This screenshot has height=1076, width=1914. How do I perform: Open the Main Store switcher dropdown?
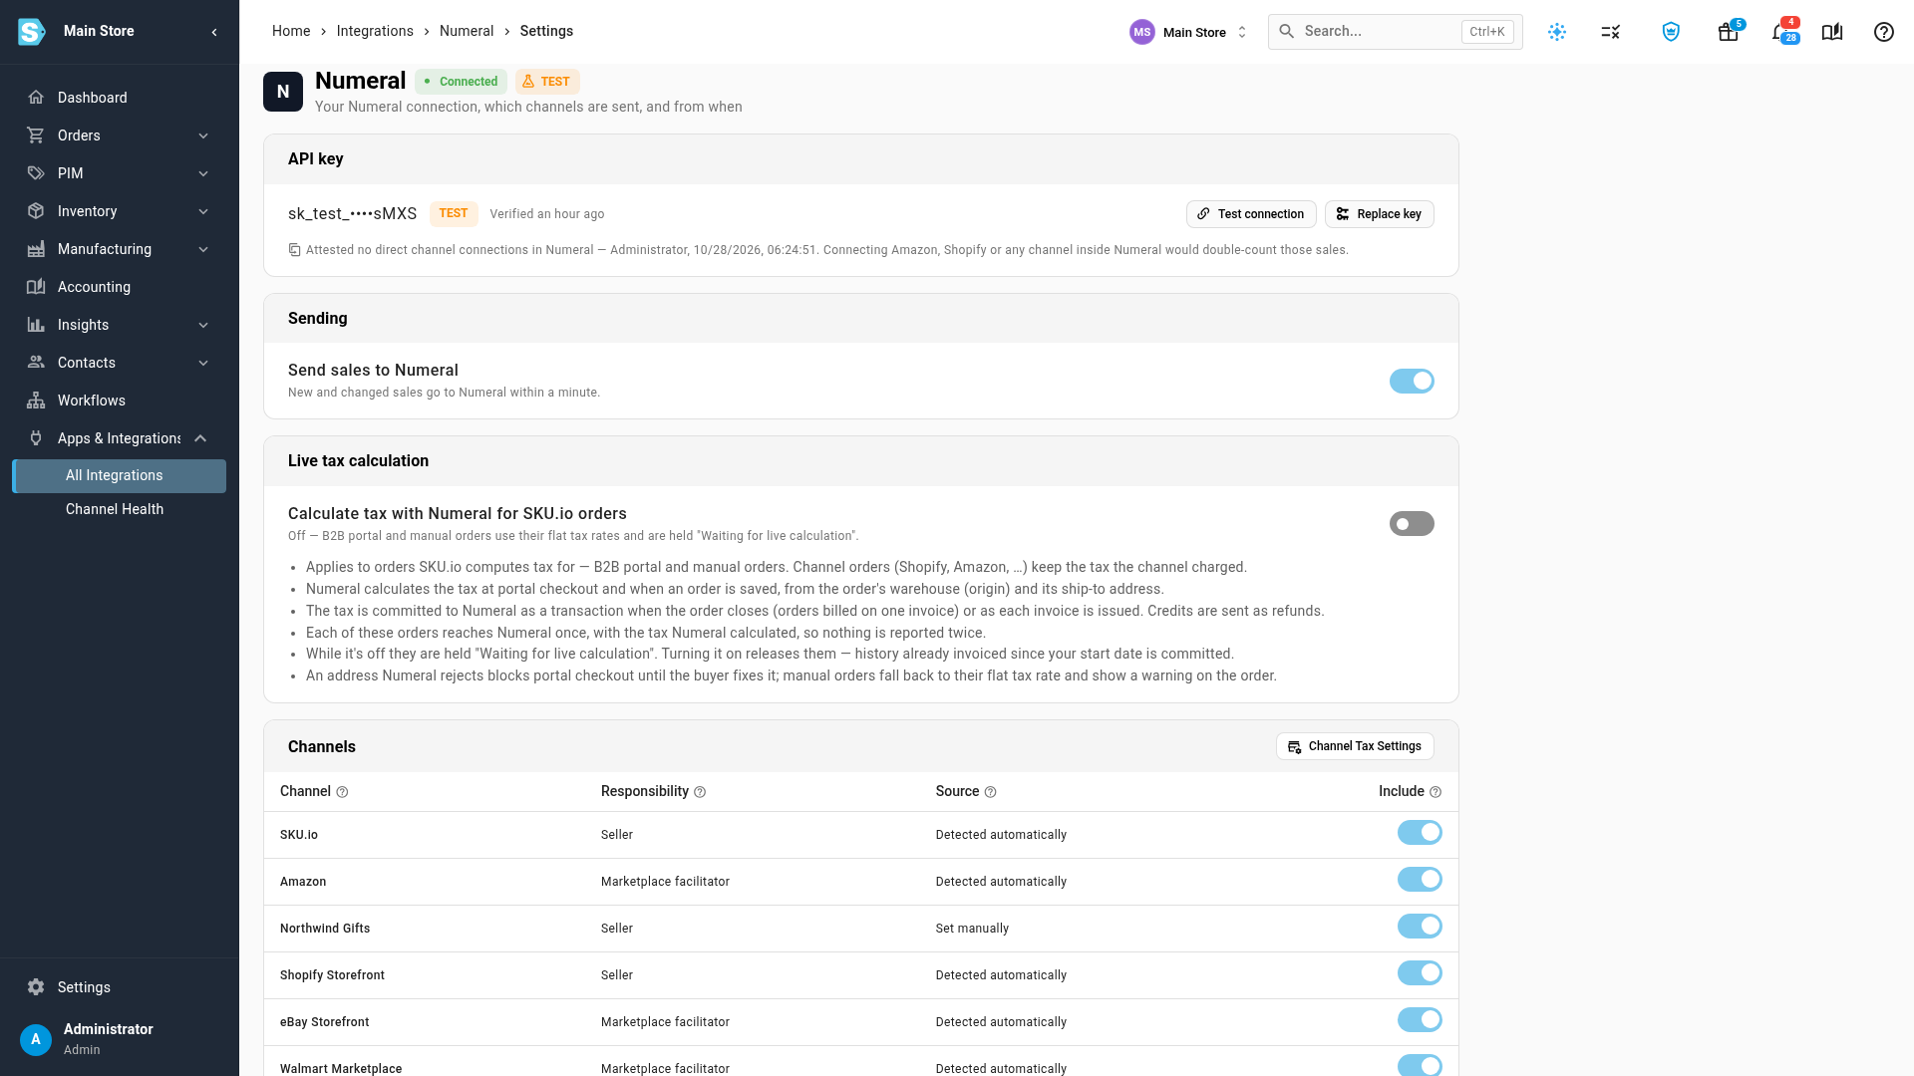(x=1188, y=32)
